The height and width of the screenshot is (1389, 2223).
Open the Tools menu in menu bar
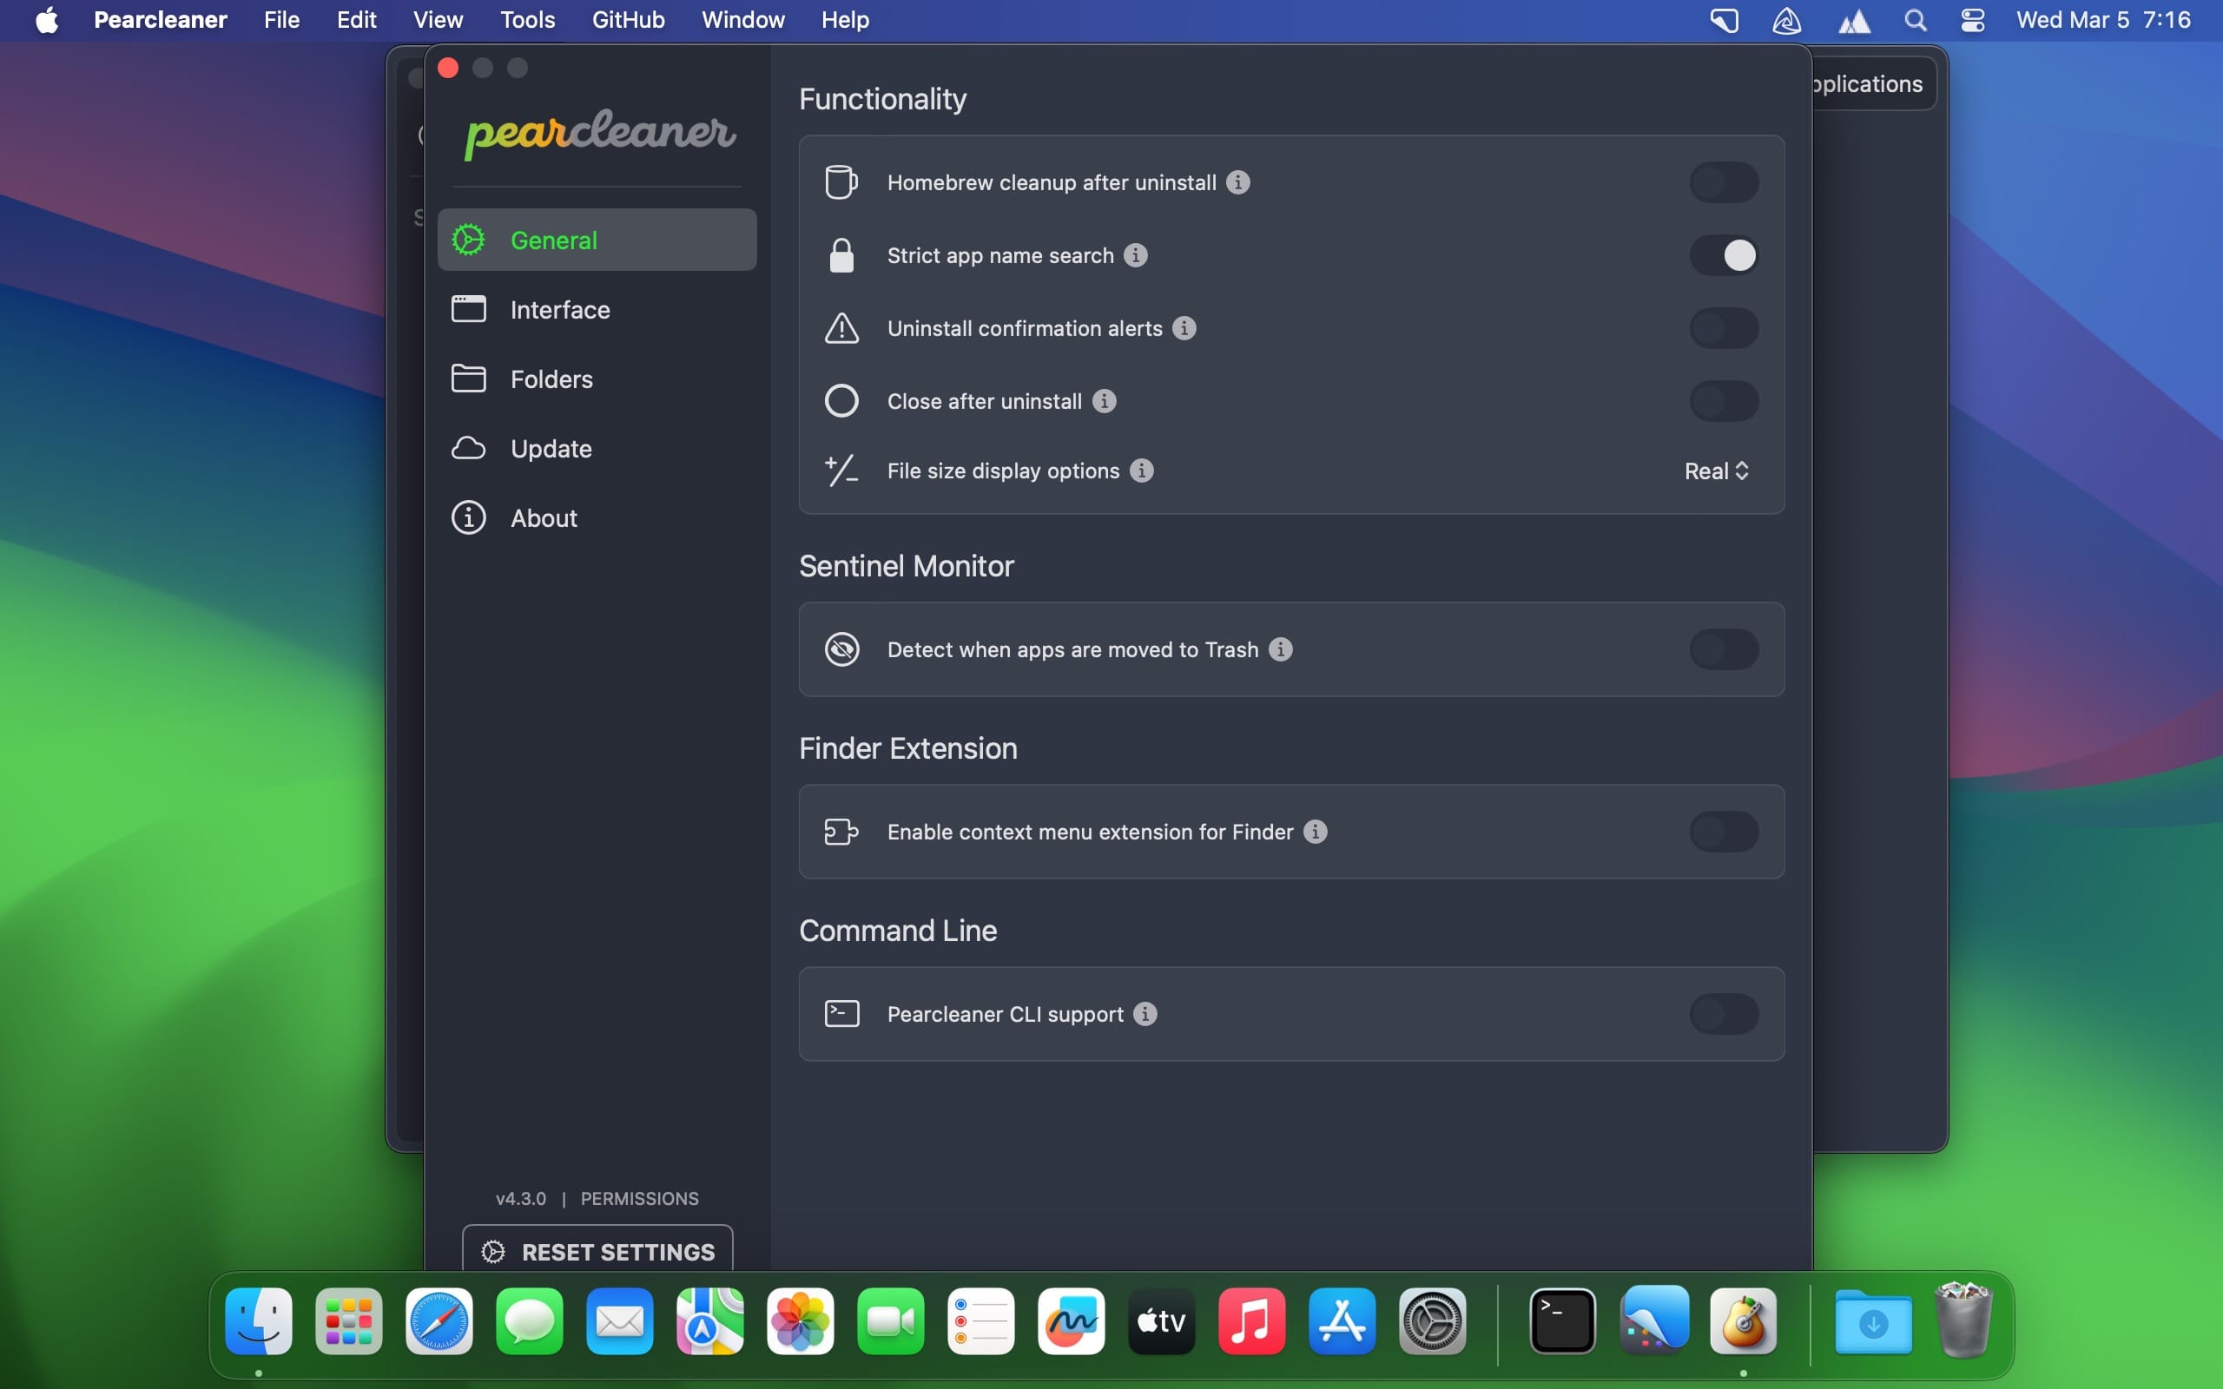coord(527,20)
